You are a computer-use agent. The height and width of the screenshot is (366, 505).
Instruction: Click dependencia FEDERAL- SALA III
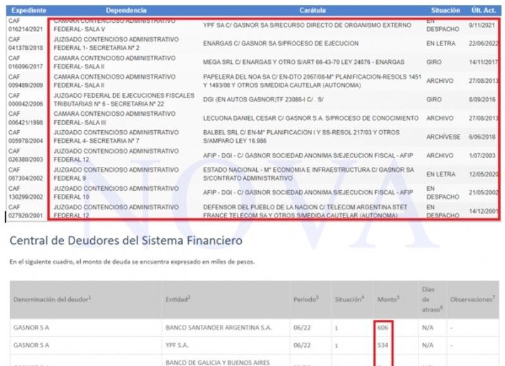coord(80,123)
